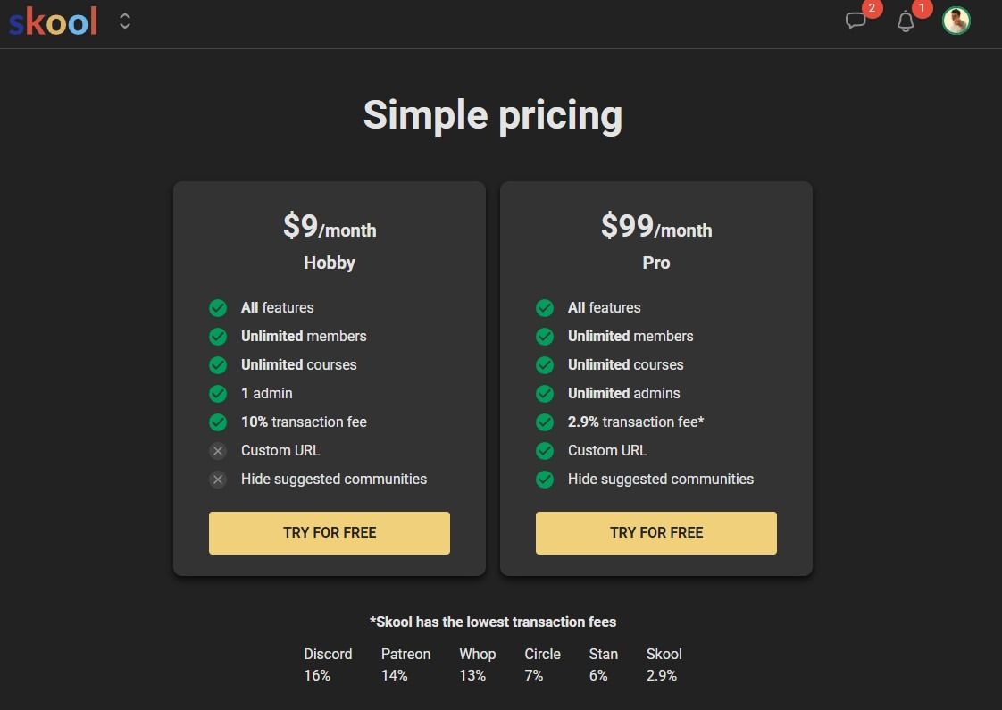The image size is (1002, 710).
Task: Click green check beside Hobby Unlimited courses
Action: [x=218, y=365]
